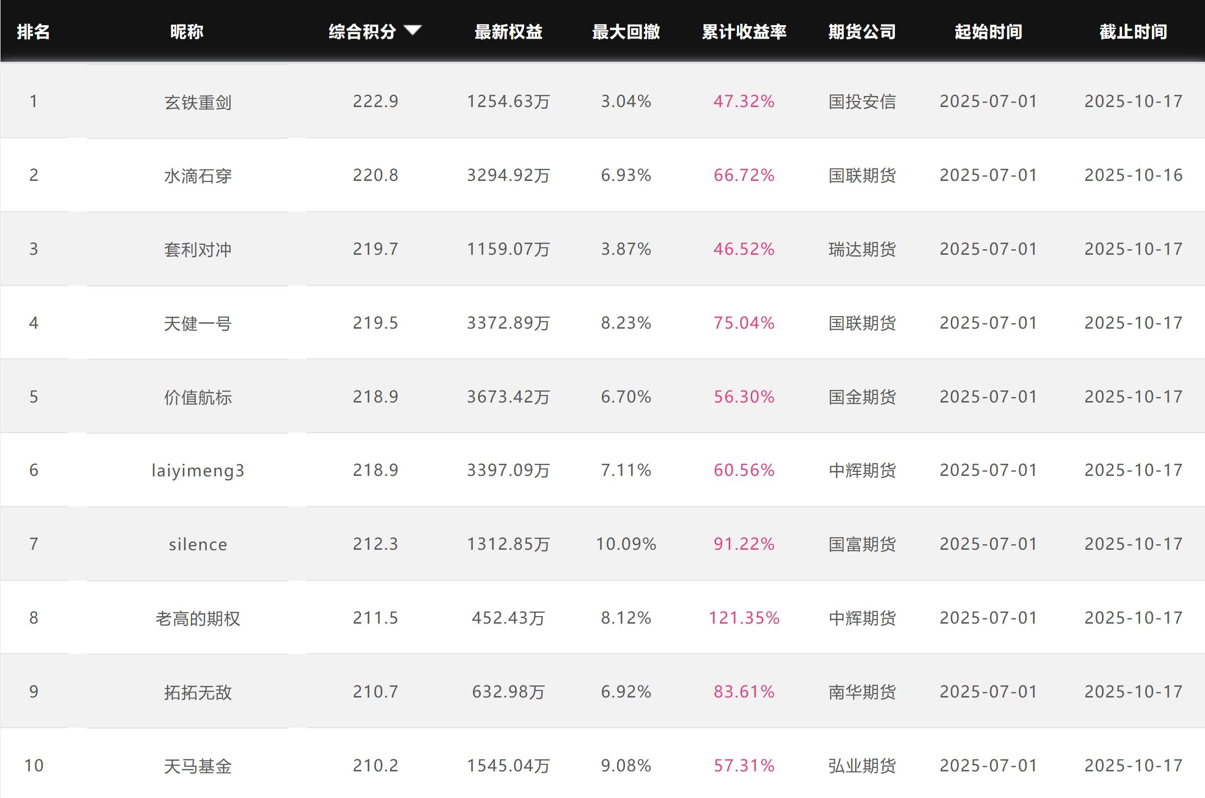This screenshot has height=798, width=1205.
Task: Click the 昵称 column header
Action: (187, 32)
